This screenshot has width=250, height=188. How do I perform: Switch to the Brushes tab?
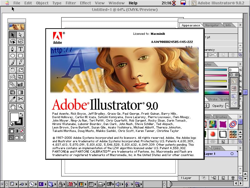click(221, 117)
